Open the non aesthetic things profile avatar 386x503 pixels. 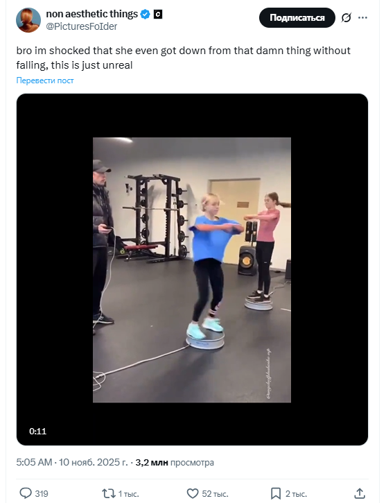pyautogui.click(x=28, y=20)
